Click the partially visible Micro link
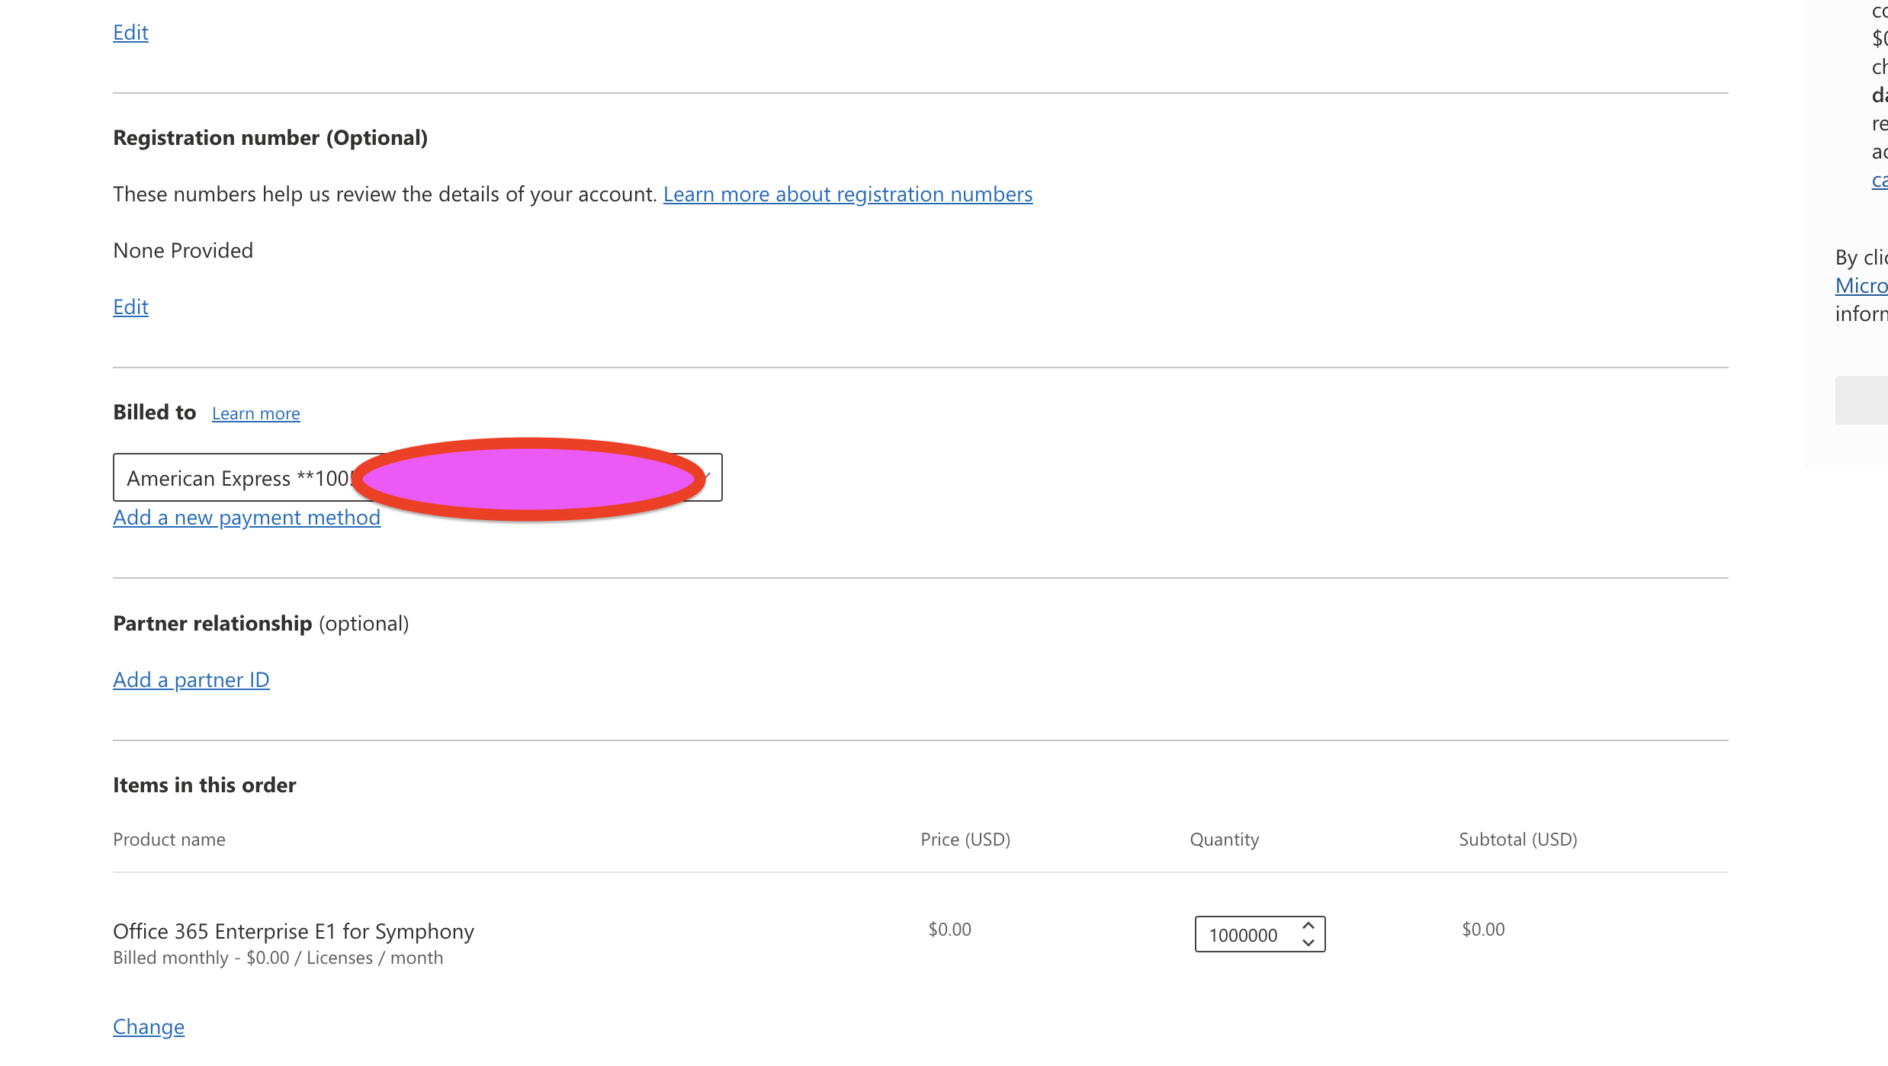This screenshot has height=1066, width=1888. pyautogui.click(x=1861, y=285)
